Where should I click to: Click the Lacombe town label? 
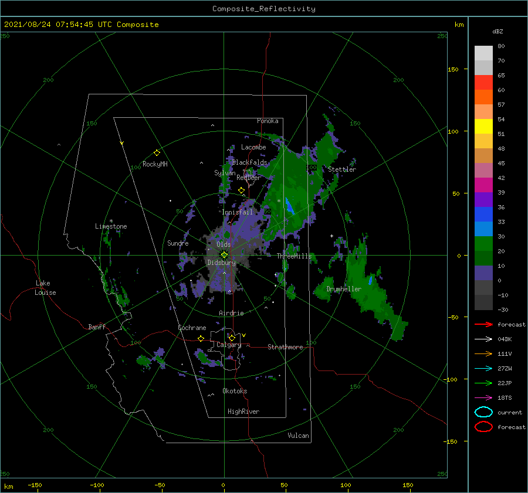(x=253, y=147)
